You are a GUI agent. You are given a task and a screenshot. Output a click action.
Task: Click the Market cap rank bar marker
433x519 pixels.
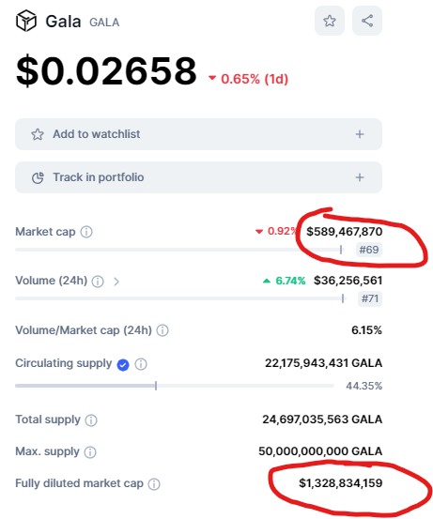click(x=341, y=250)
